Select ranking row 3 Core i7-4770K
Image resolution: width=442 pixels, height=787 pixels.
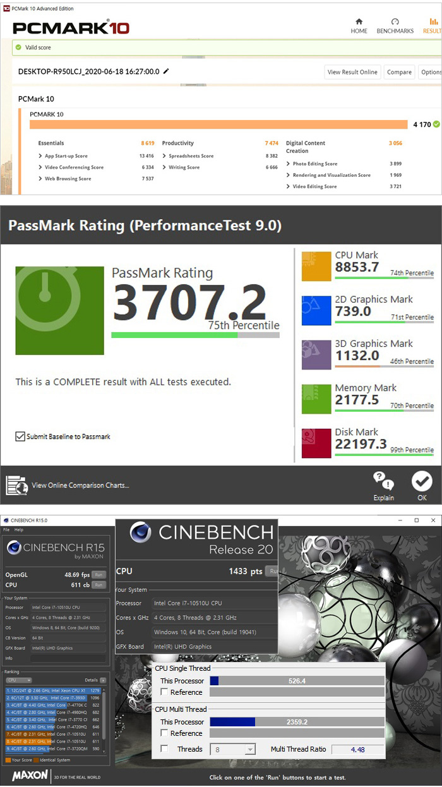click(53, 705)
